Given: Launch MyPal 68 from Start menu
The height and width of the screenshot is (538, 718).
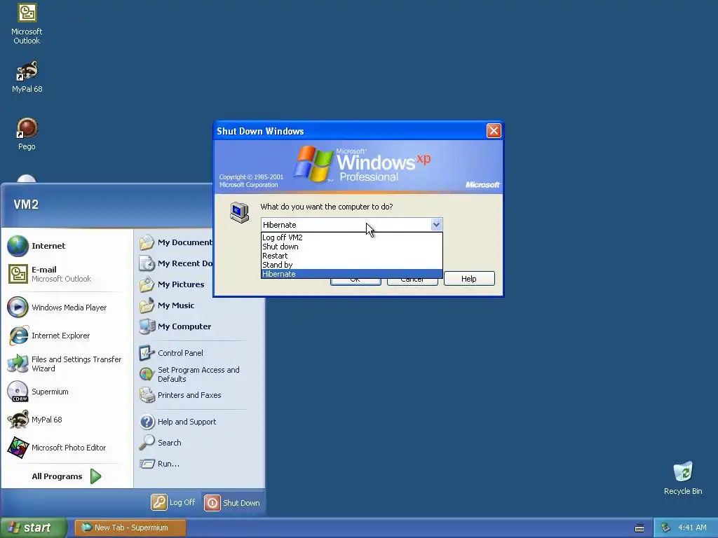Looking at the screenshot, I should (x=35, y=420).
